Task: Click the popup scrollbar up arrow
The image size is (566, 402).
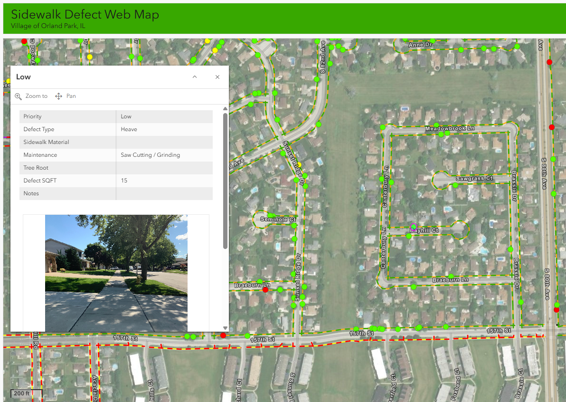Action: point(225,109)
